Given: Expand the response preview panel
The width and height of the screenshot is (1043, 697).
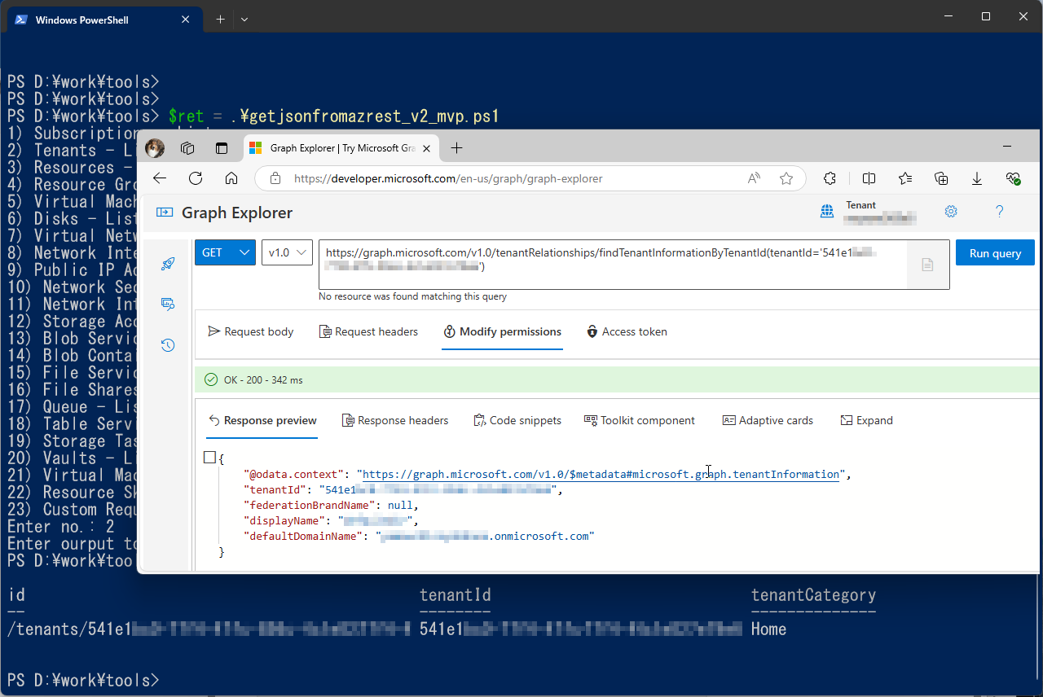Looking at the screenshot, I should (866, 420).
